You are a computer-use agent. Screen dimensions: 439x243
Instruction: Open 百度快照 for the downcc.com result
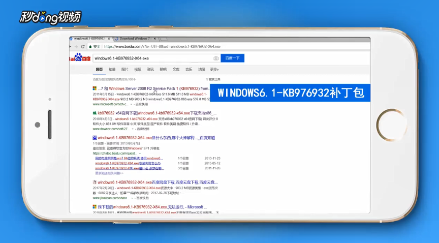[143, 129]
